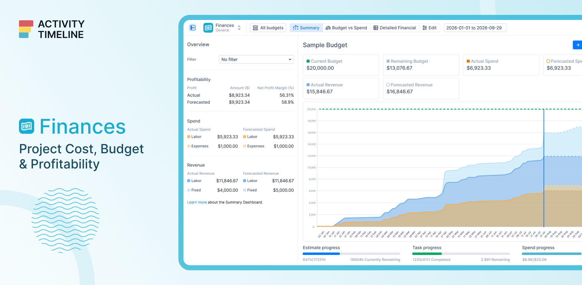This screenshot has width=582, height=285.
Task: Click the Forecasted Revenue Fixed light swatch
Action: [245, 190]
